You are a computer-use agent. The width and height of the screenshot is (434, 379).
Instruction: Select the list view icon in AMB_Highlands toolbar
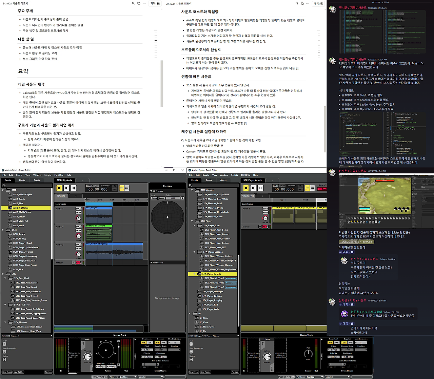coord(122,188)
